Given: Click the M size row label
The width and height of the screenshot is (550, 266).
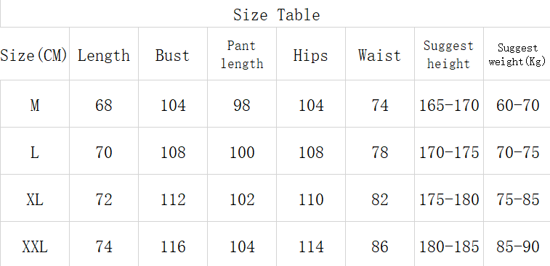Looking at the screenshot, I should point(35,105).
